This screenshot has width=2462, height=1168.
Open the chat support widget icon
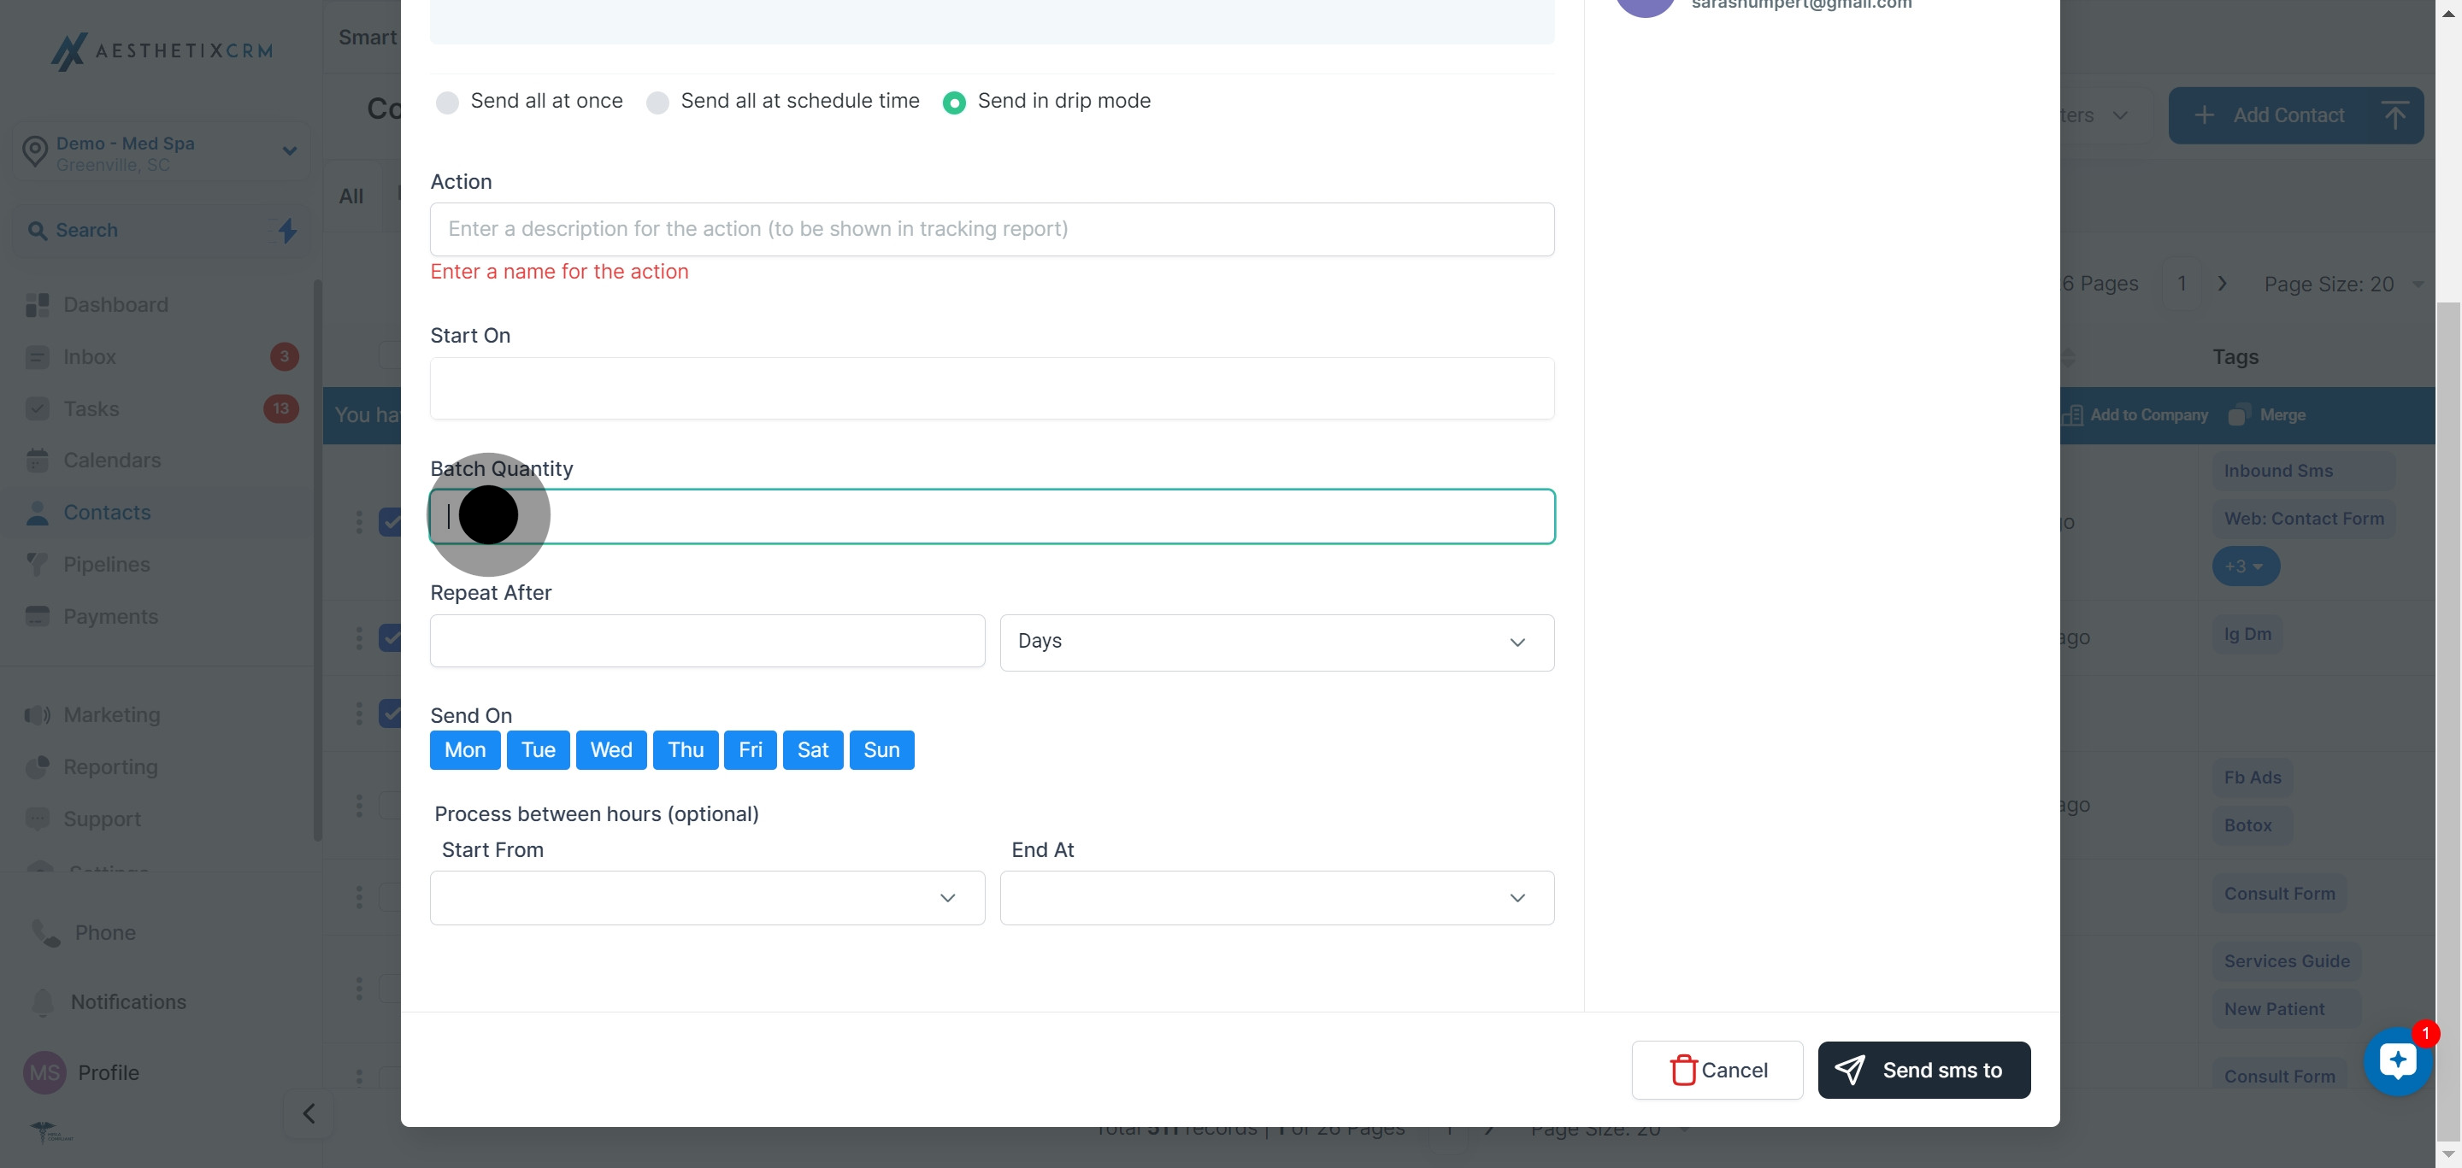(x=2397, y=1061)
